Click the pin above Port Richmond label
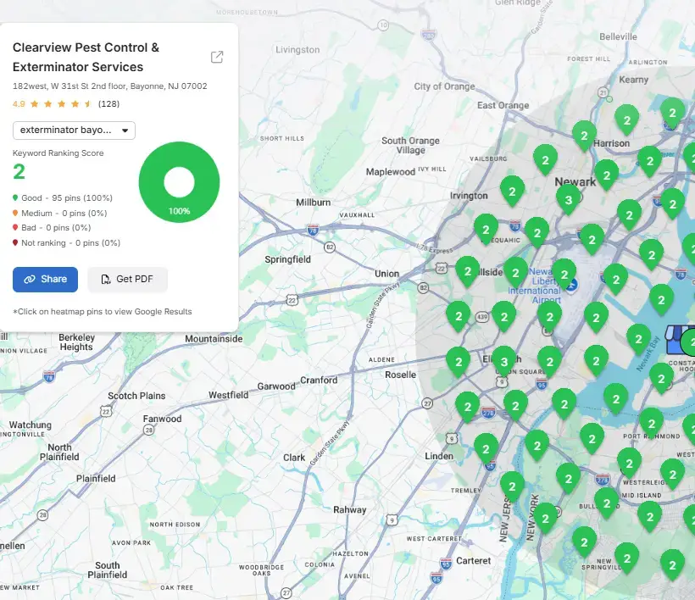Image resolution: width=695 pixels, height=600 pixels. coord(651,423)
